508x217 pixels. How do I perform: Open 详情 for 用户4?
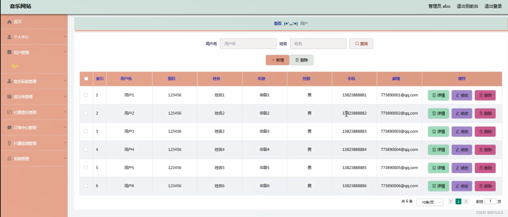point(439,150)
